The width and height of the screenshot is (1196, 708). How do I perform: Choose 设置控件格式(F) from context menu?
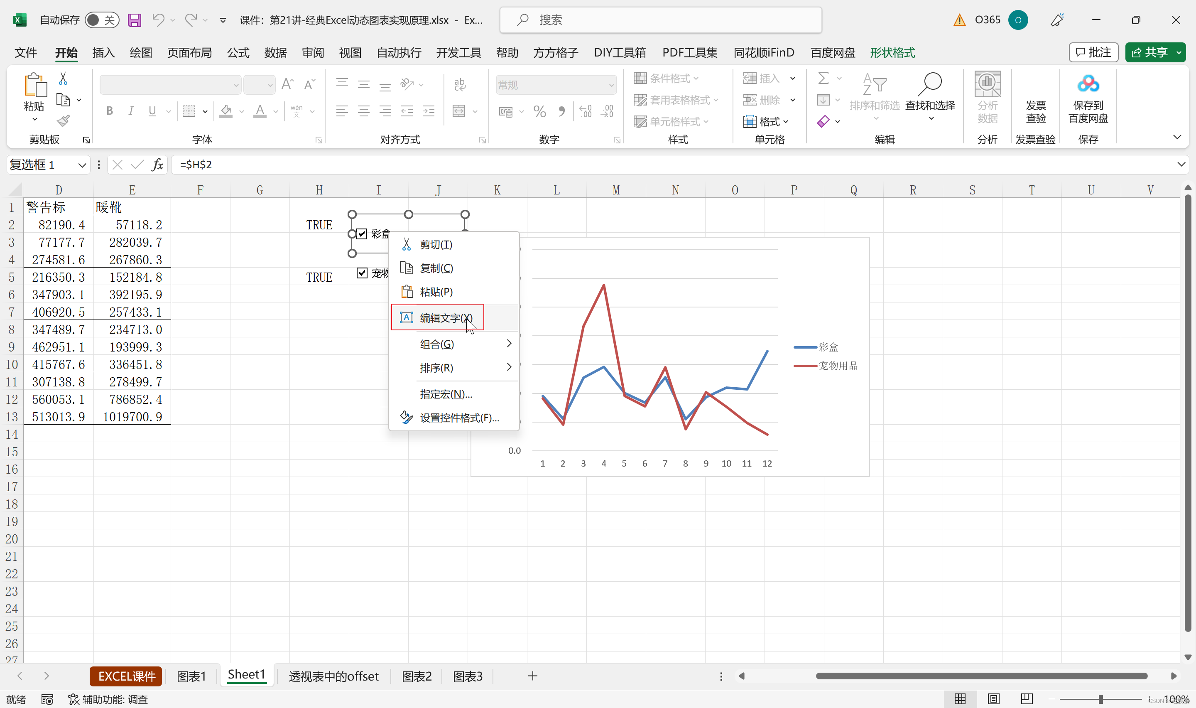[x=454, y=418]
